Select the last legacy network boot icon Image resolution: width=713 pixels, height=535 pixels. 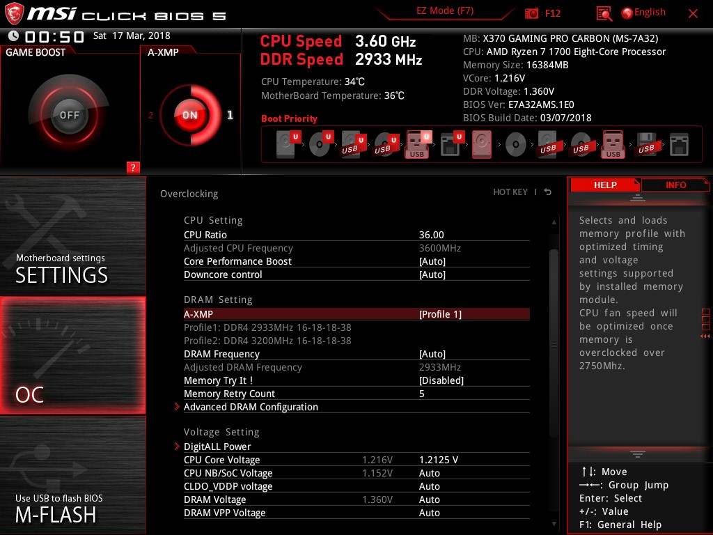pyautogui.click(x=679, y=145)
